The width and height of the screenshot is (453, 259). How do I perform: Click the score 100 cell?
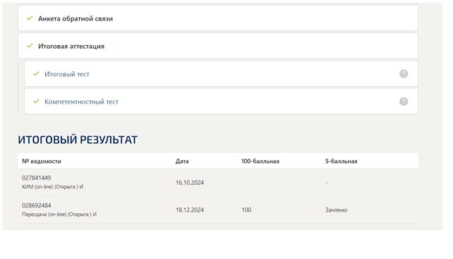coord(246,210)
